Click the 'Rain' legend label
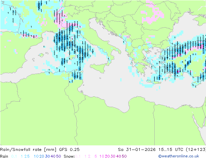The width and height of the screenshot is (206, 159). 4,156
